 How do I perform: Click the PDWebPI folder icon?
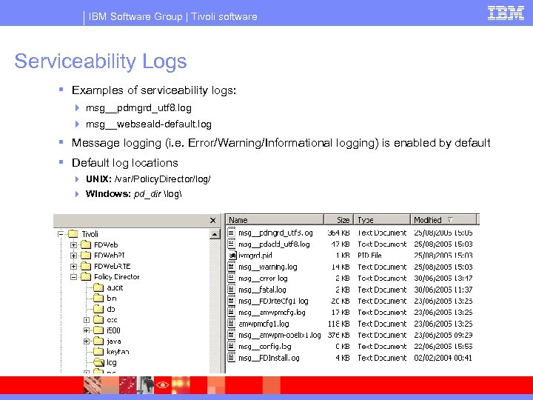pos(86,255)
